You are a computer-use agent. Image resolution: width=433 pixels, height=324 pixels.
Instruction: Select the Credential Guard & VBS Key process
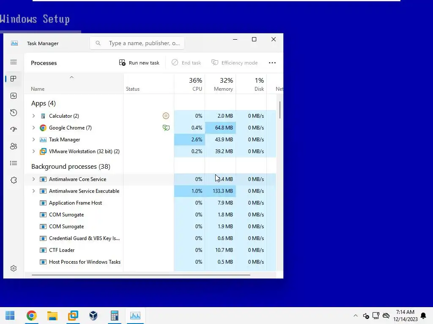point(150,238)
